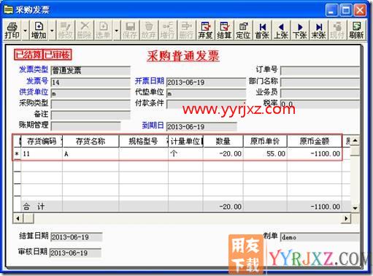Maximize the 采购发票 window
Image resolution: width=373 pixels, height=276 pixels.
coord(346,10)
